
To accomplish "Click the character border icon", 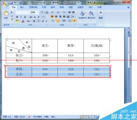I will tap(47, 12).
